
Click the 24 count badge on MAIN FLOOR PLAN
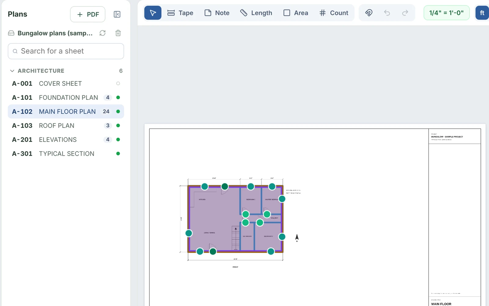(x=106, y=112)
